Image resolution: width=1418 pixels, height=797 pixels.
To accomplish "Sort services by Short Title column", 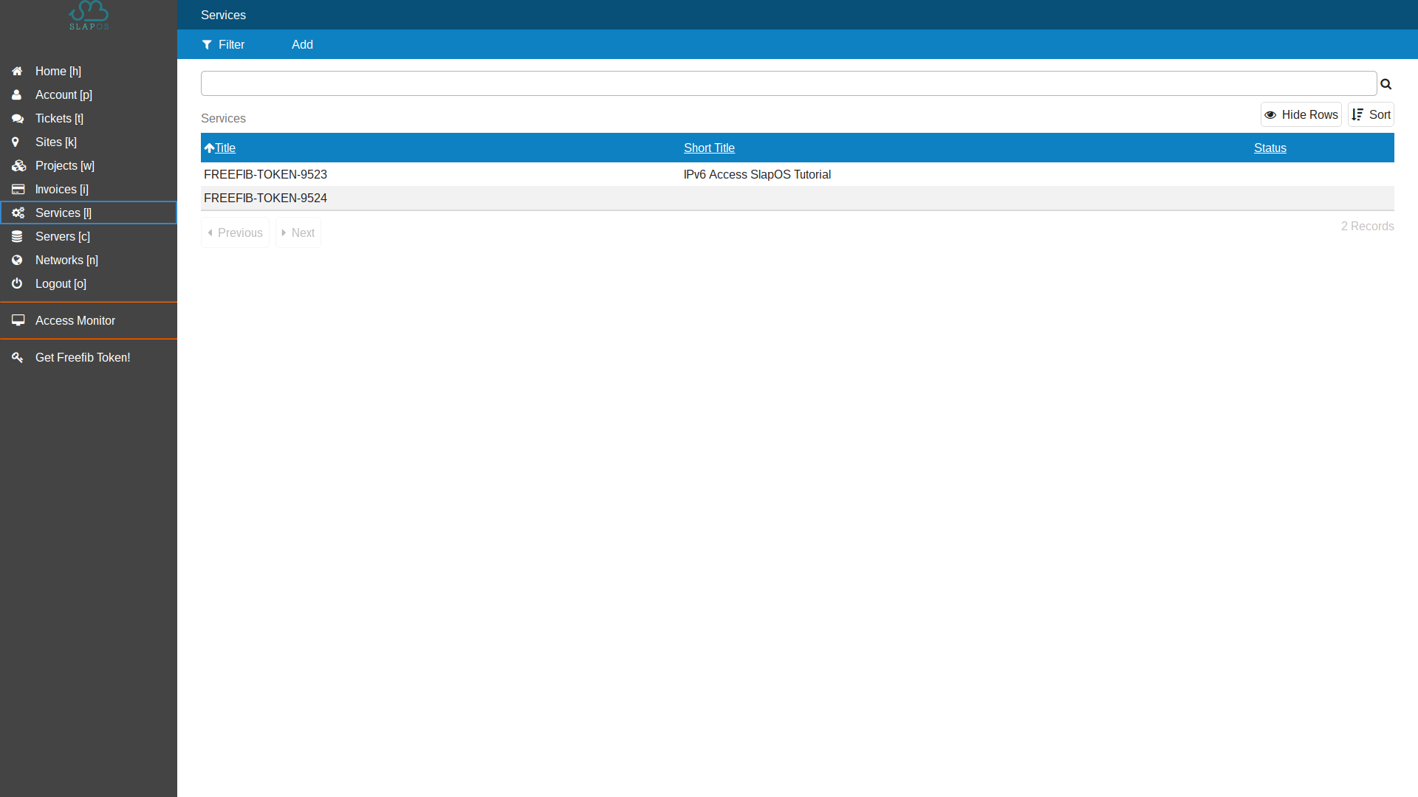I will pyautogui.click(x=709, y=148).
